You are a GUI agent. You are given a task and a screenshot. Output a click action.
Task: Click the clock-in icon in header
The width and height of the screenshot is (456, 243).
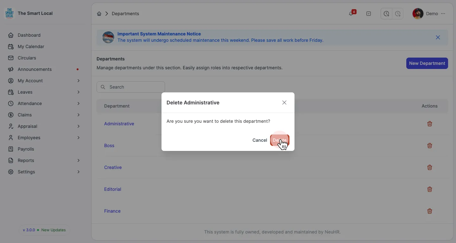tap(386, 14)
